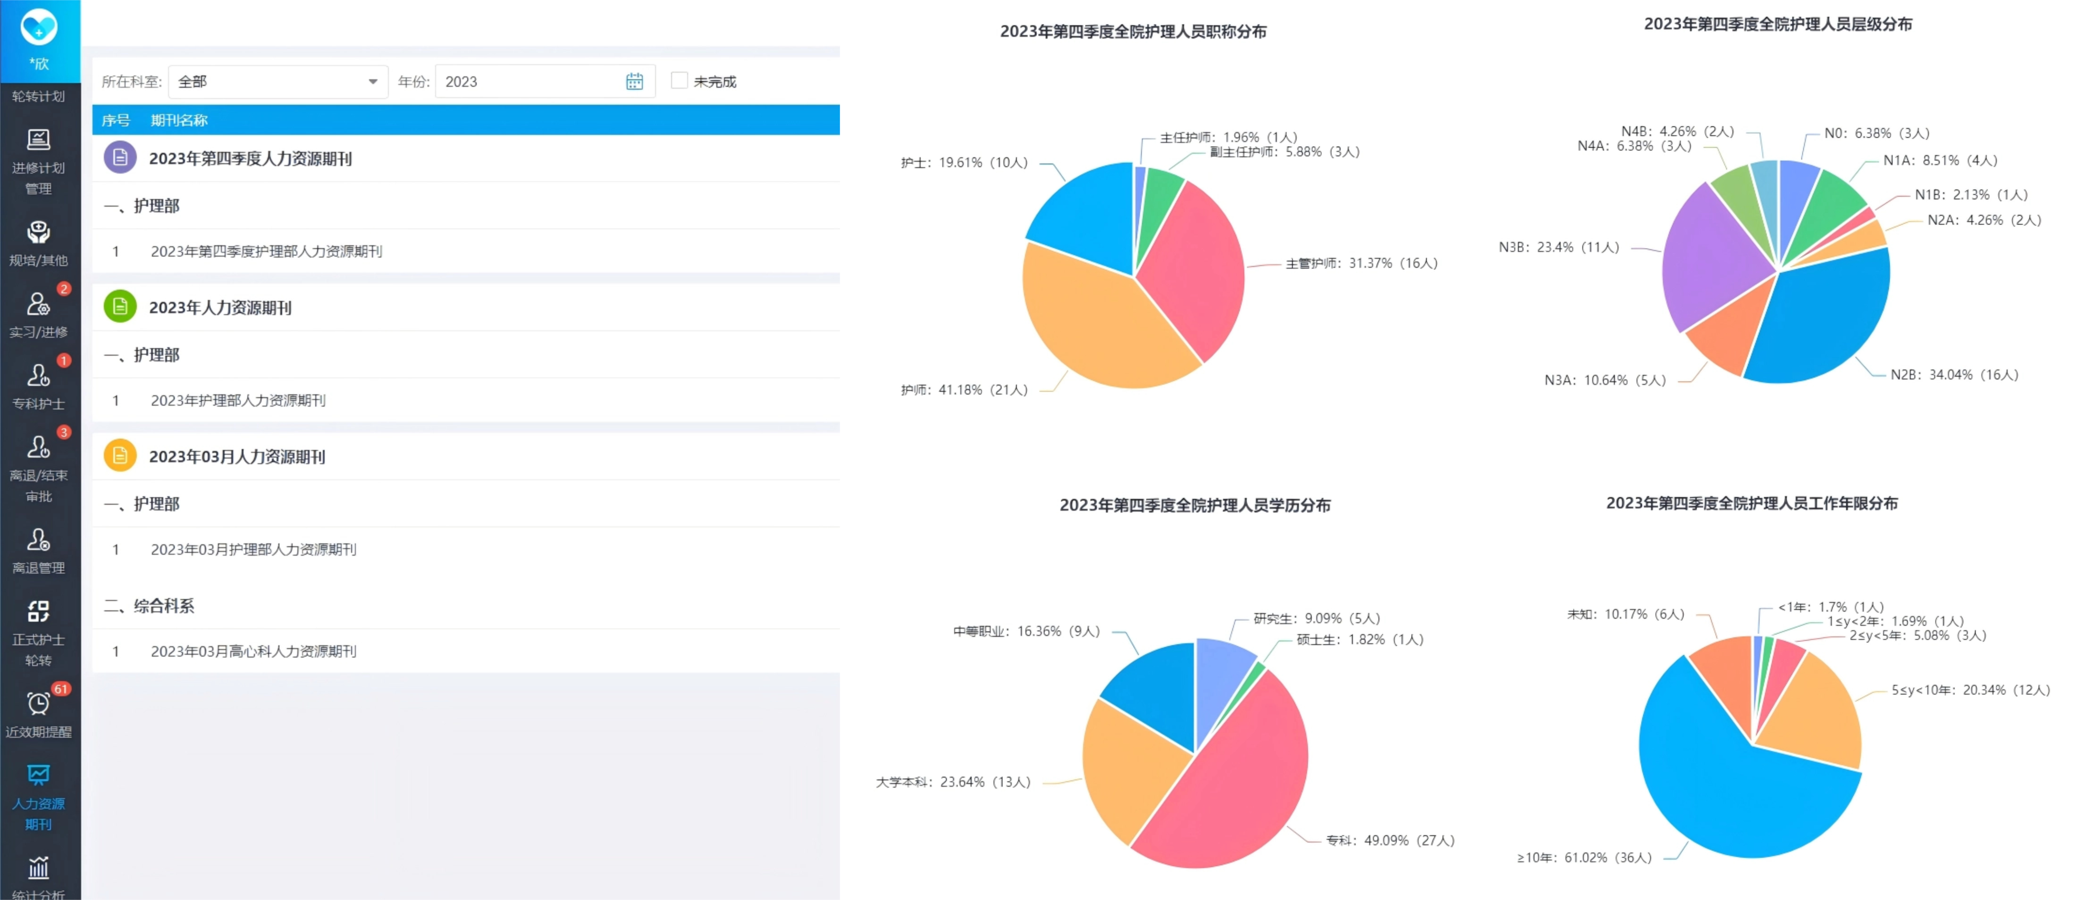This screenshot has width=2086, height=900.
Task: Click the 规培/其他 sidebar icon
Action: (x=38, y=233)
